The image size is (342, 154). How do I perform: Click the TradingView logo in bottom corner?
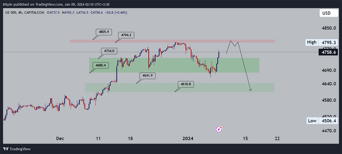click(18, 149)
